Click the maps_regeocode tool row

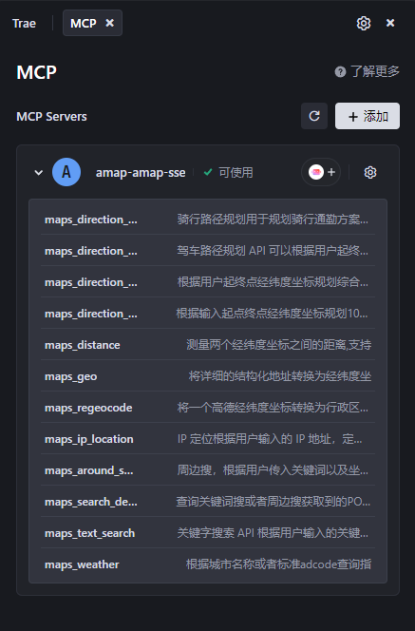point(208,408)
